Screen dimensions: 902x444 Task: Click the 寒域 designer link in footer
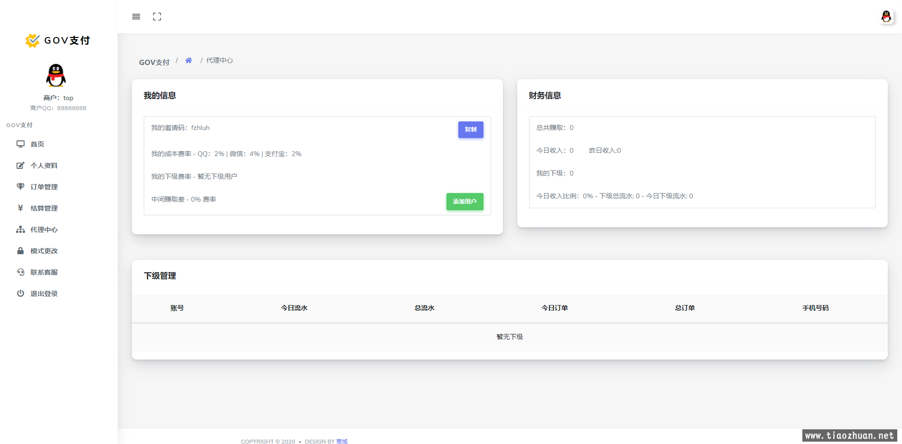[x=342, y=441]
